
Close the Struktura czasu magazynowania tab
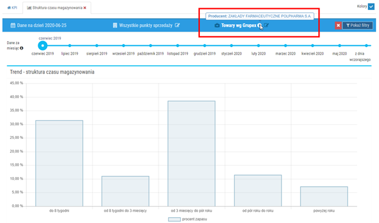tap(85, 8)
